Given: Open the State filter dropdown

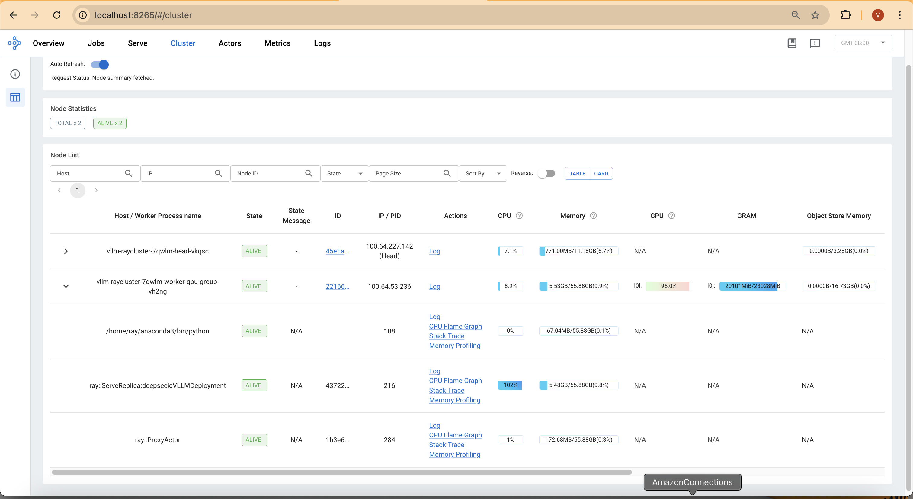Looking at the screenshot, I should [344, 173].
